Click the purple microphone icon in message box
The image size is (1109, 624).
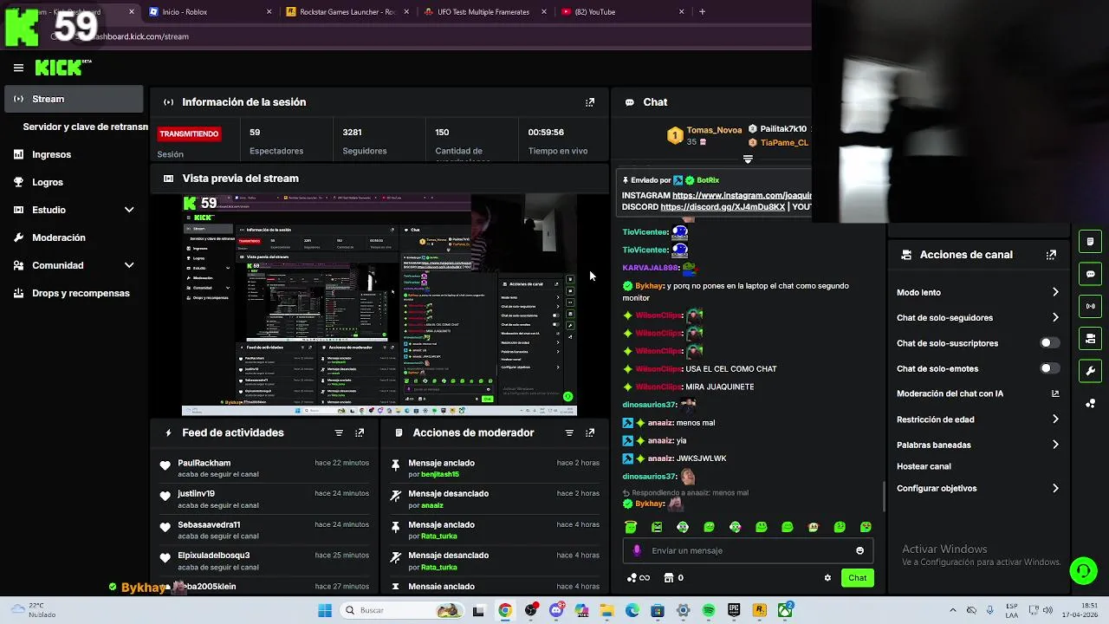638,550
